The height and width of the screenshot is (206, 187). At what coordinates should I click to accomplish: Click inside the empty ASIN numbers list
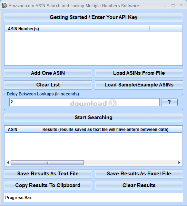93,49
